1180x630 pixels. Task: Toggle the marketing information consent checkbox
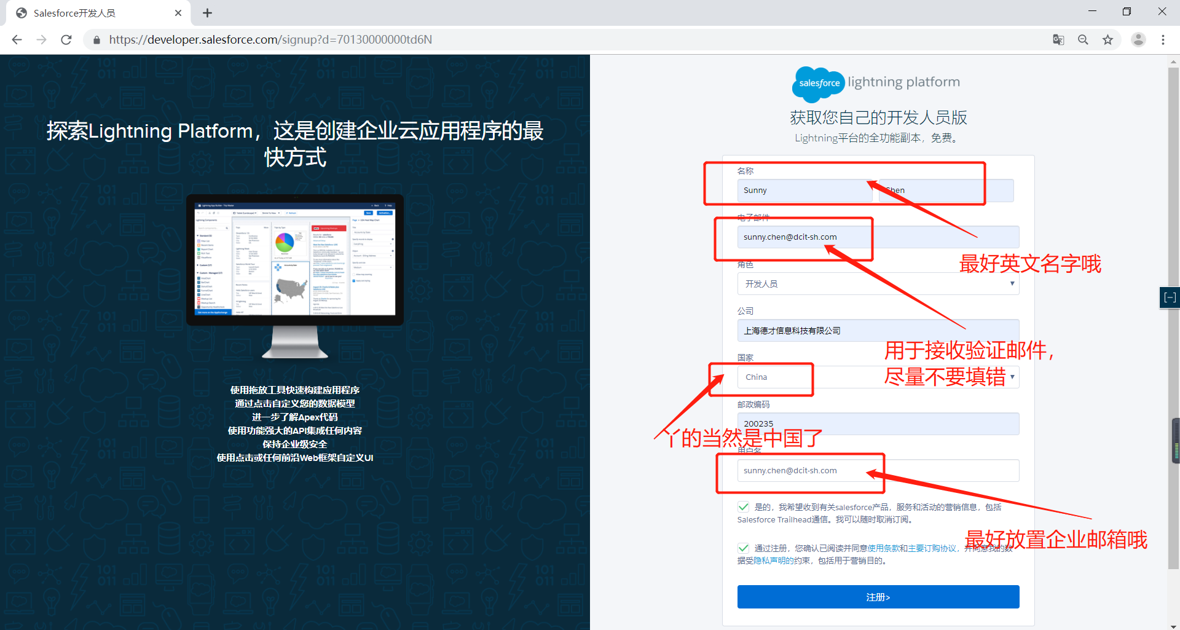pyautogui.click(x=744, y=507)
